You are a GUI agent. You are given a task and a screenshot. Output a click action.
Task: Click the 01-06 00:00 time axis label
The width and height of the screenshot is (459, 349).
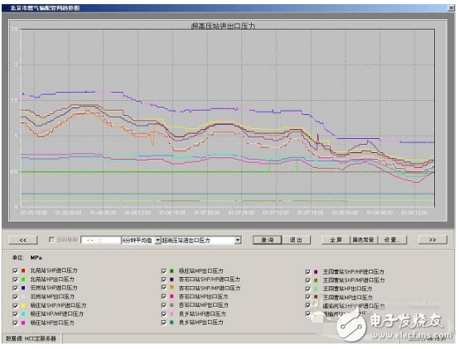click(68, 213)
